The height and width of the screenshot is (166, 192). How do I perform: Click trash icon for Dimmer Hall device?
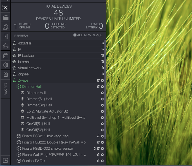click(x=98, y=87)
